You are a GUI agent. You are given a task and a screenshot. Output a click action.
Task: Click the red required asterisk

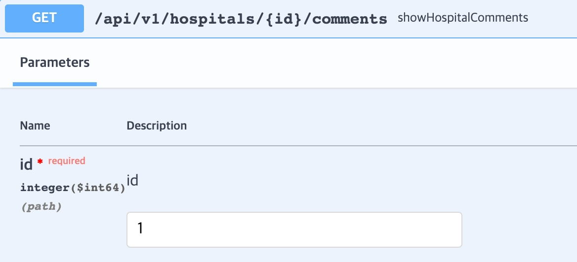[40, 162]
